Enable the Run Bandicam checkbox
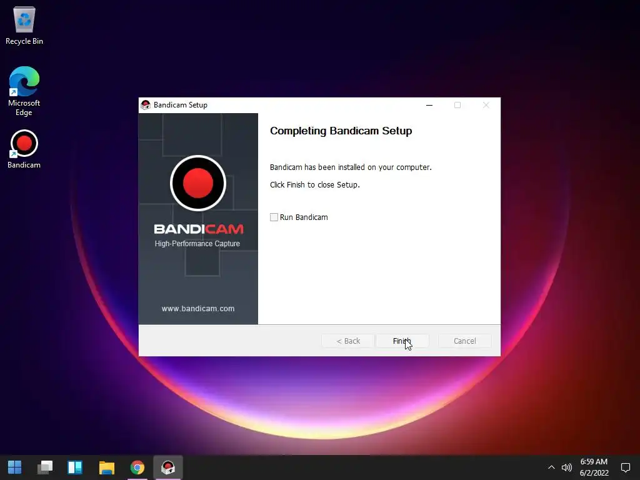640x480 pixels. [274, 217]
